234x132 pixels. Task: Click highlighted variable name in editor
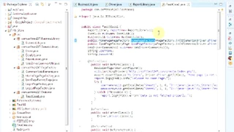tap(143, 40)
